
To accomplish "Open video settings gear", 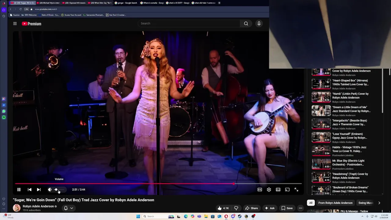I will click(269, 189).
